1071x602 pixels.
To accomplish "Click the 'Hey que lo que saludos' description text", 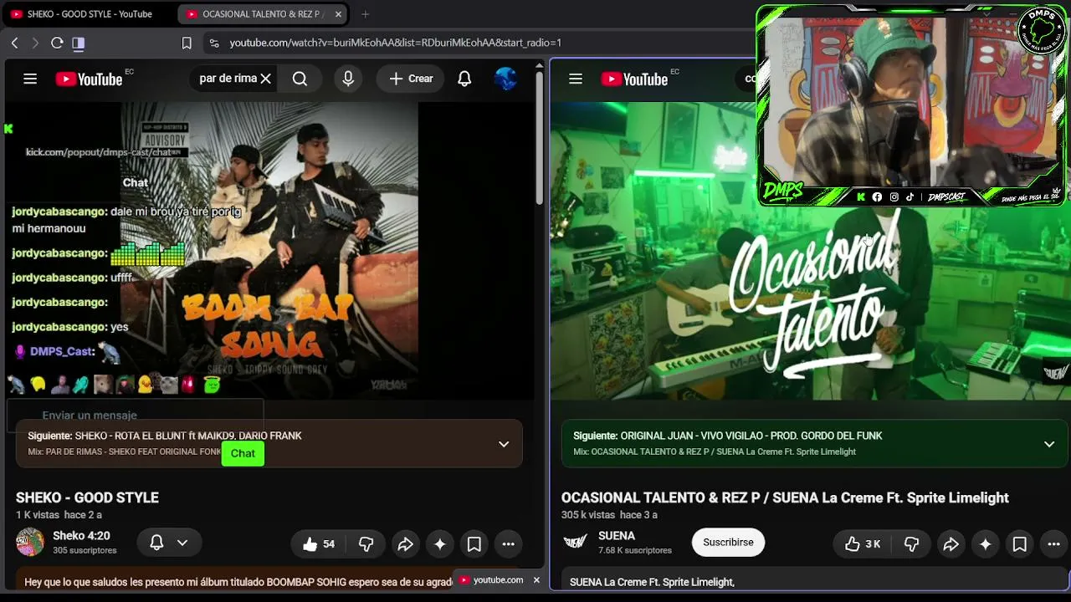I will [238, 582].
